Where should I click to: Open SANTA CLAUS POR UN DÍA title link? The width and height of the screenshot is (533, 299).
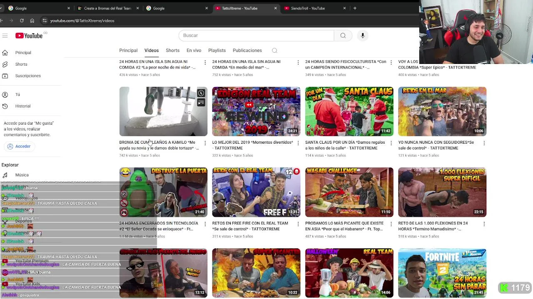[x=345, y=145]
